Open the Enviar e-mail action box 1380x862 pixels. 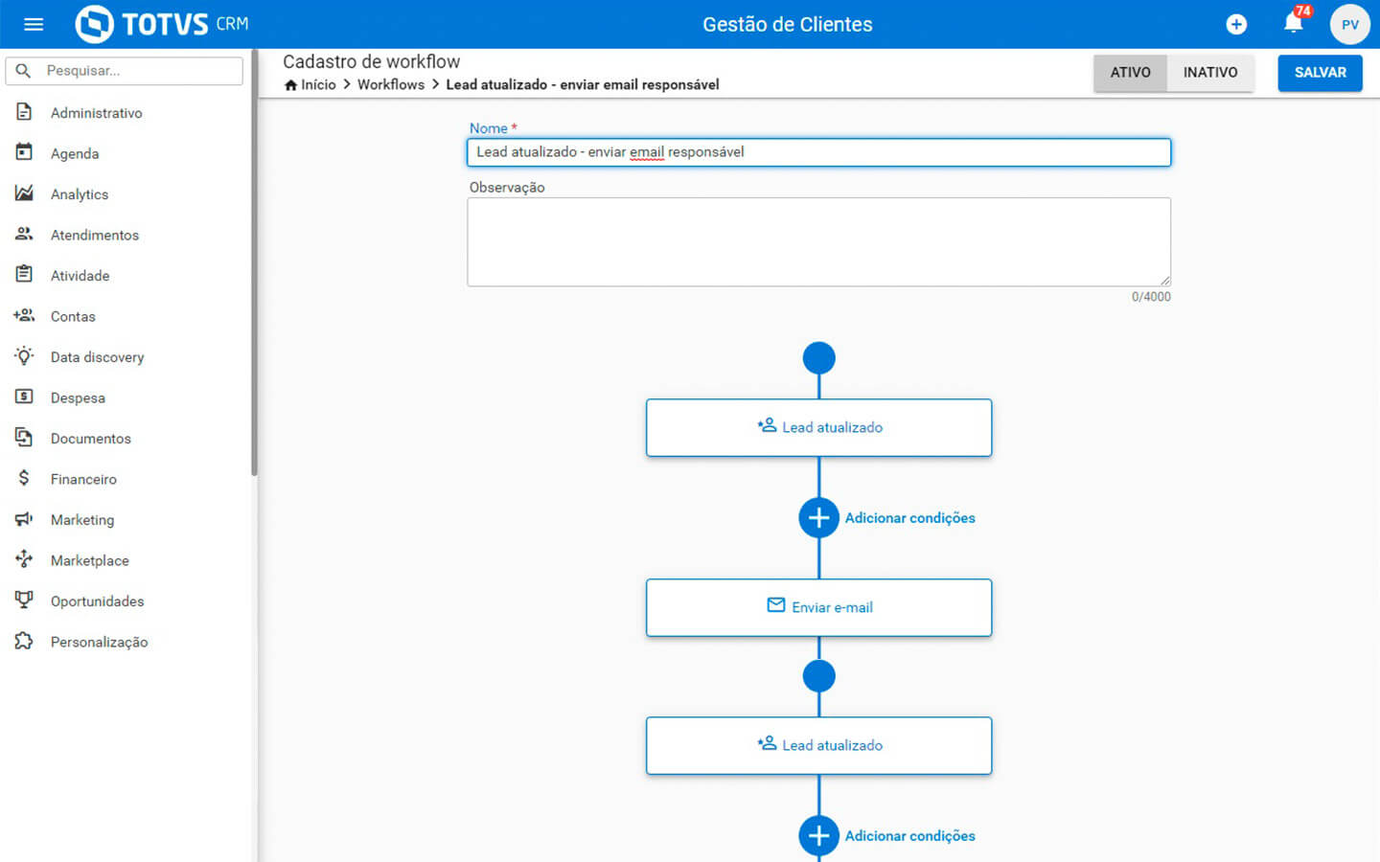click(x=818, y=607)
